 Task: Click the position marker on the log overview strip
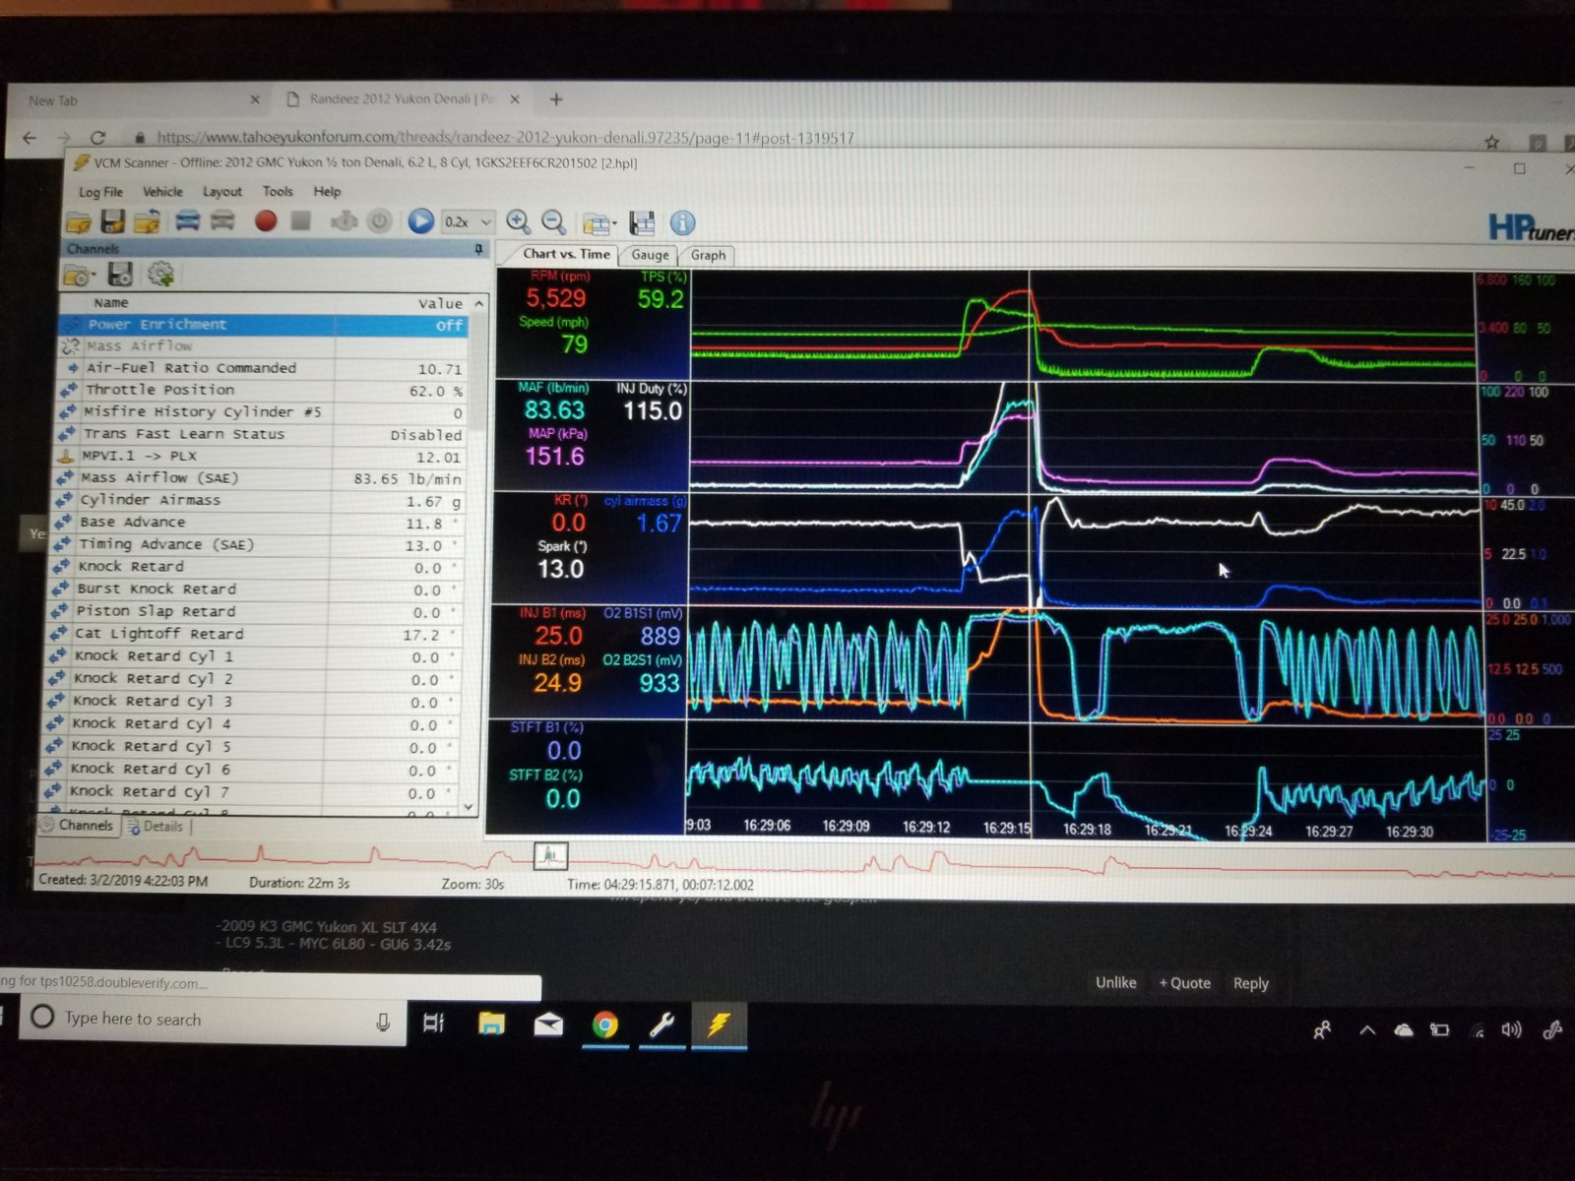tap(550, 856)
